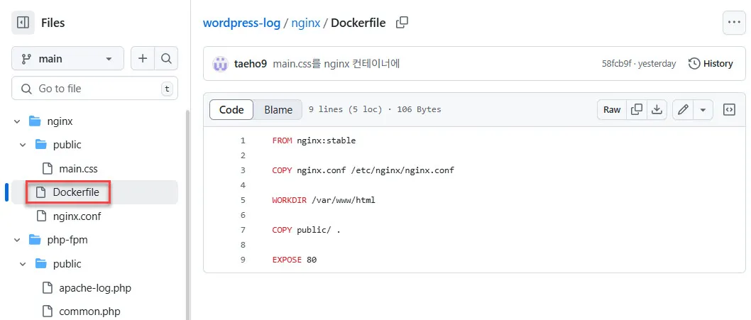
Task: Click line number 1
Action: [x=243, y=140]
